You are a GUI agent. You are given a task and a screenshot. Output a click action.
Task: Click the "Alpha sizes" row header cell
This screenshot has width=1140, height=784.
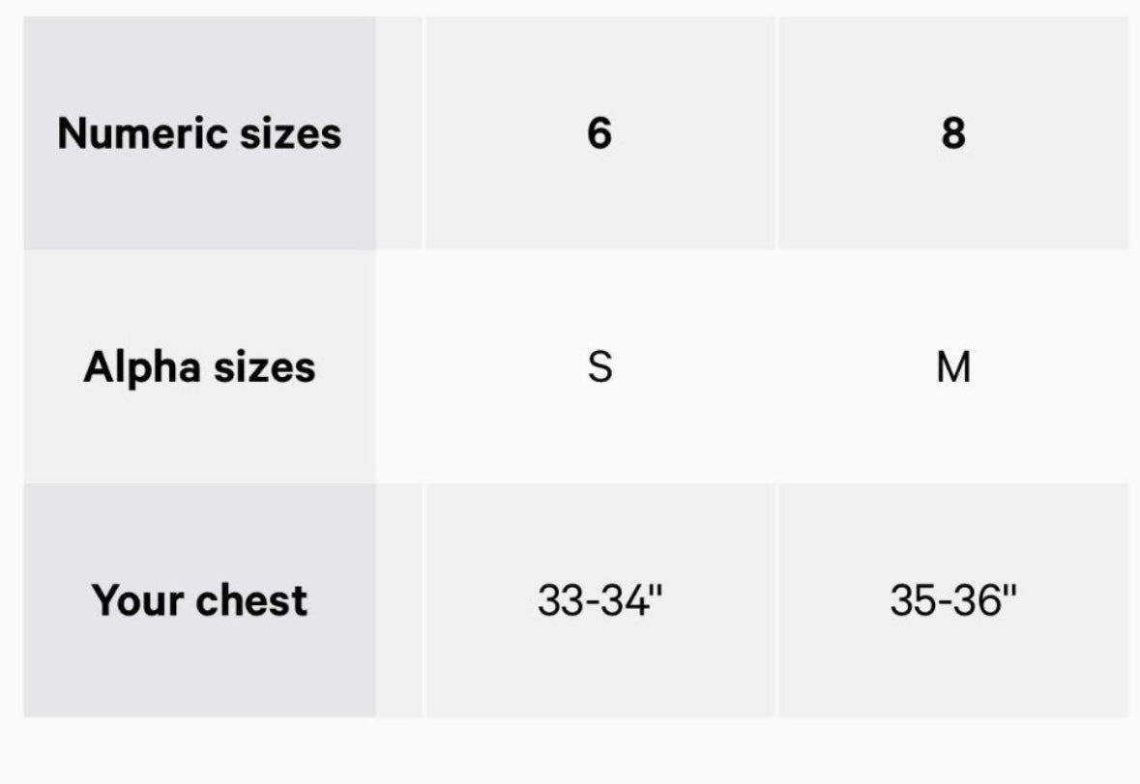[x=199, y=367]
